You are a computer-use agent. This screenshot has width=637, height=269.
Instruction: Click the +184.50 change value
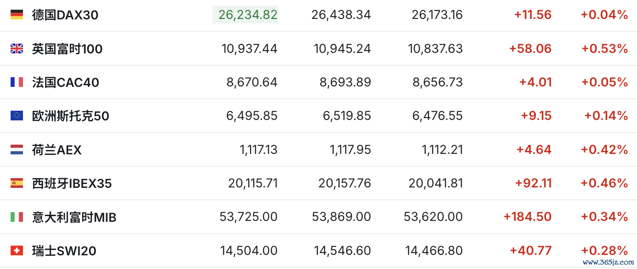(527, 217)
